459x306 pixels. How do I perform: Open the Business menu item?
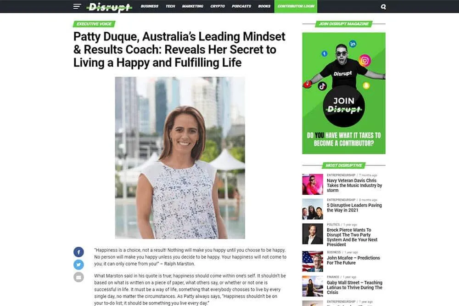[149, 6]
